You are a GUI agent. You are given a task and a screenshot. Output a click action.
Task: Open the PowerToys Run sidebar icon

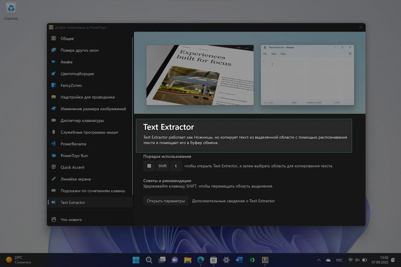[53, 156]
